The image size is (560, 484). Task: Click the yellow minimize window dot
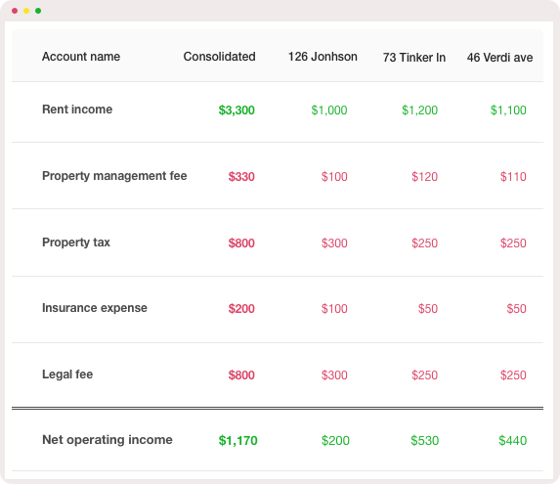tap(26, 11)
